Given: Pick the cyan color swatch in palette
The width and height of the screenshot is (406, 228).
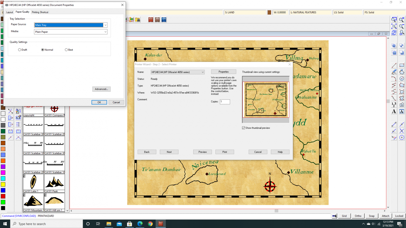Looking at the screenshot, I should (x=3, y=179).
